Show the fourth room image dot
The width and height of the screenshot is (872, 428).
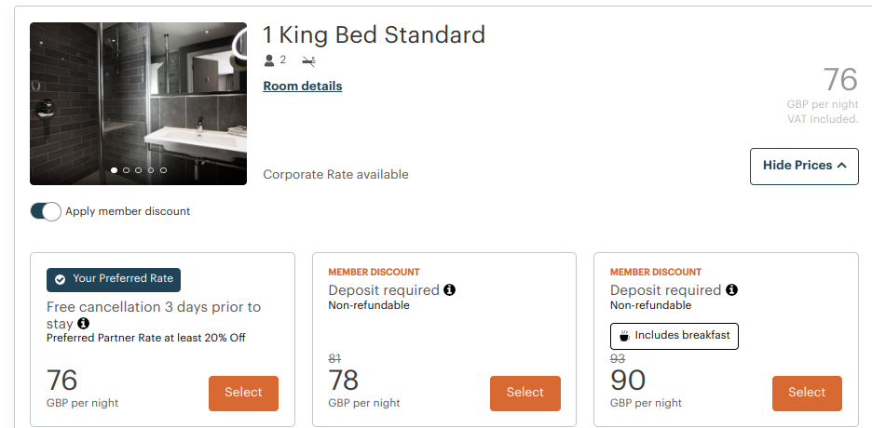pyautogui.click(x=151, y=170)
